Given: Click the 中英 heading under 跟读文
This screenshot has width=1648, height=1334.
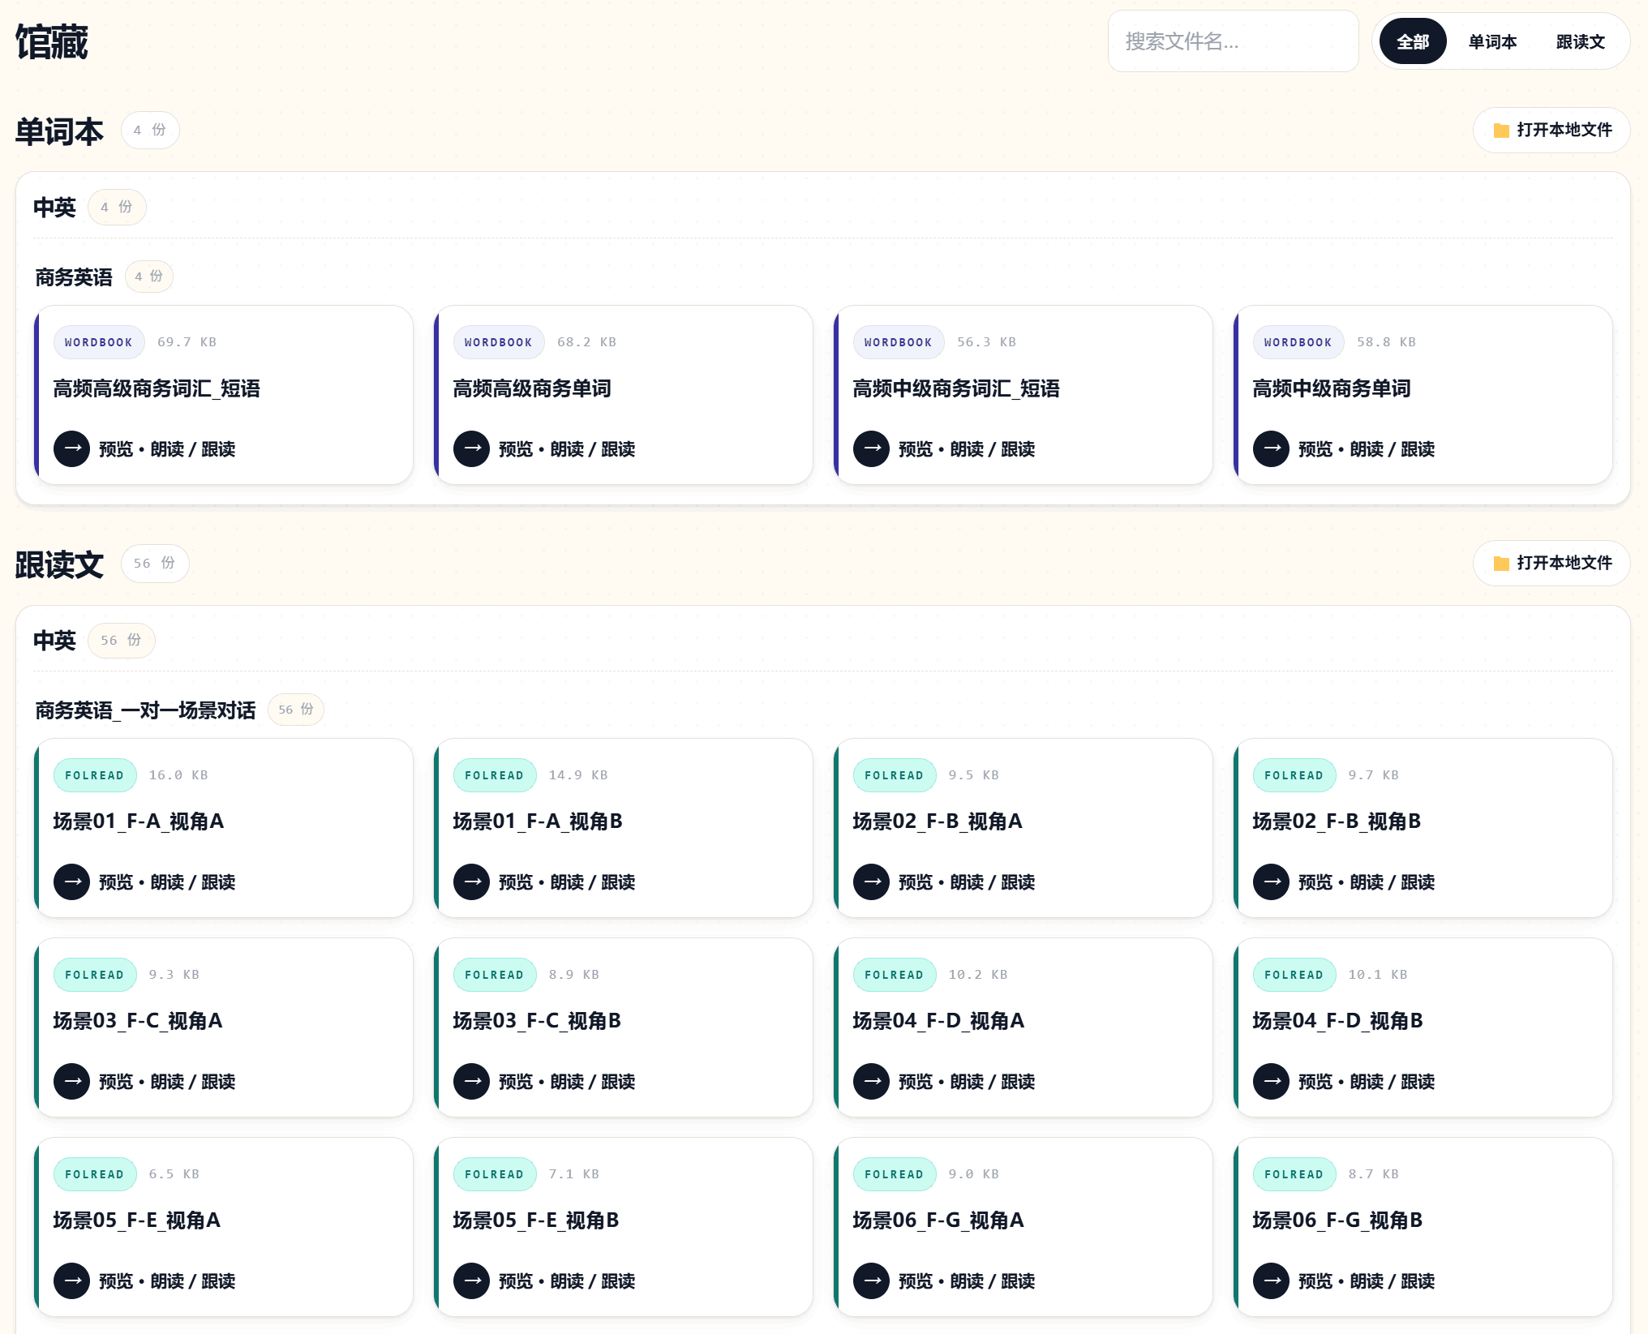Looking at the screenshot, I should click(54, 641).
